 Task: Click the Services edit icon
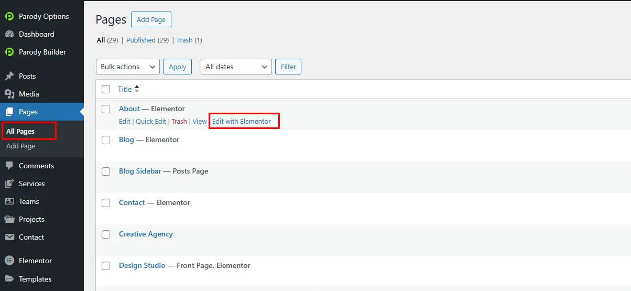[9, 184]
